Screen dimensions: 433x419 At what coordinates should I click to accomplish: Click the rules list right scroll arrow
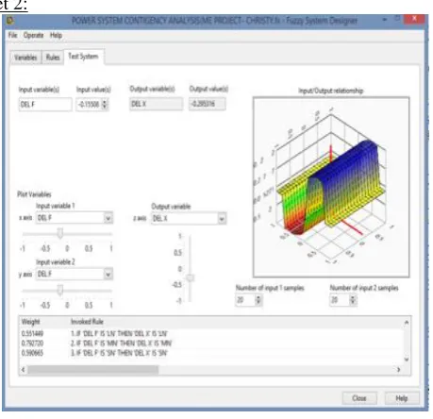[399, 370]
